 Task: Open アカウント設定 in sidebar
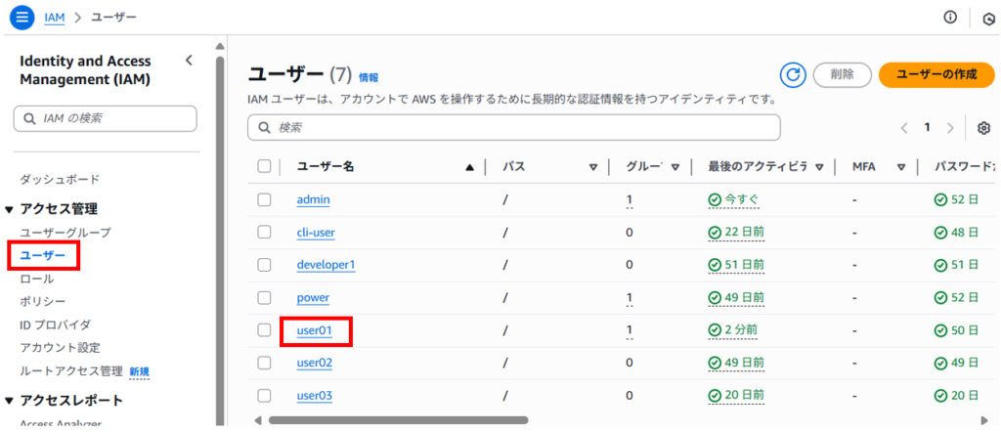[x=60, y=348]
